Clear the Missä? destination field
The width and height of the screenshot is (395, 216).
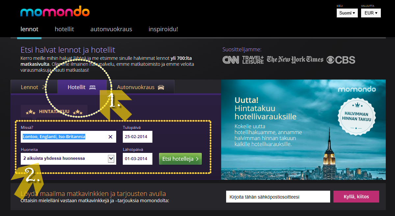pos(110,137)
